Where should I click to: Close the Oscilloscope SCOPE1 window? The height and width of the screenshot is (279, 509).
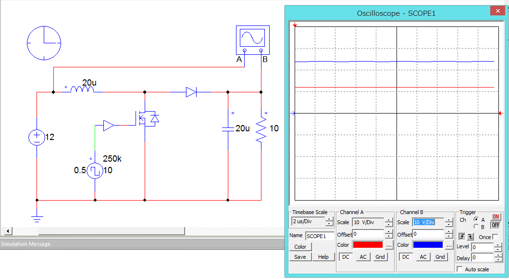click(x=497, y=11)
